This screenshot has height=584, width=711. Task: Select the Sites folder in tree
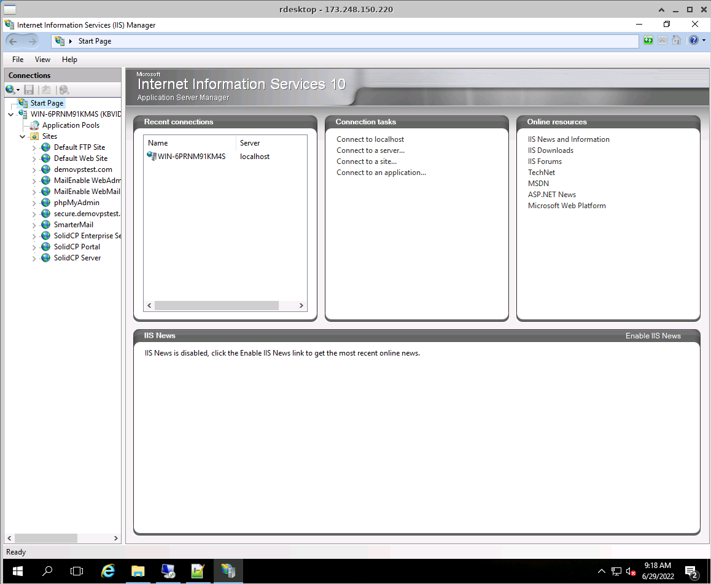click(x=49, y=136)
